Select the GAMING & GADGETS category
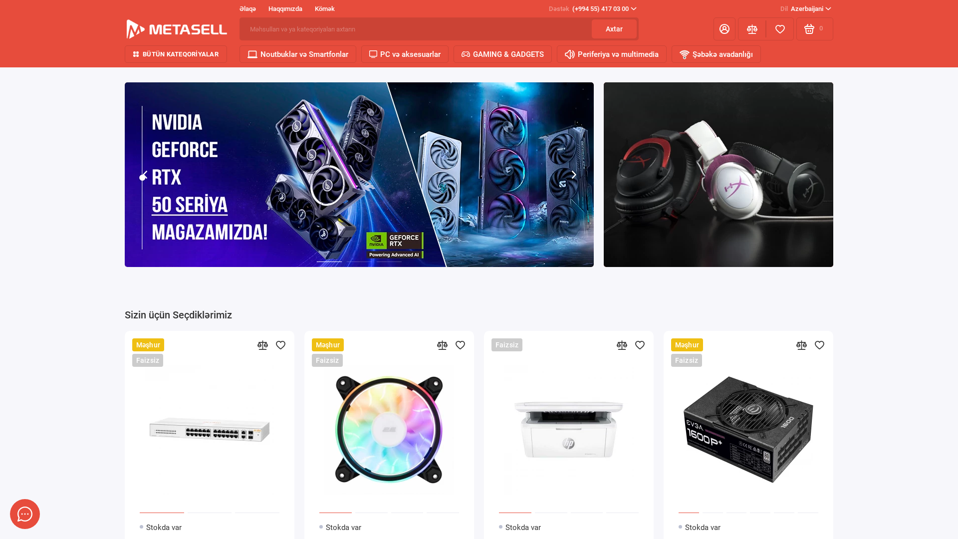The width and height of the screenshot is (958, 539). (502, 54)
